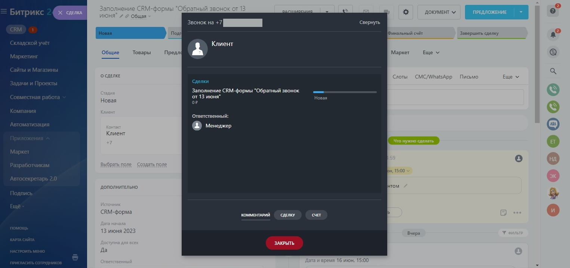
Task: Click Выбрать поле link
Action: 116,164
